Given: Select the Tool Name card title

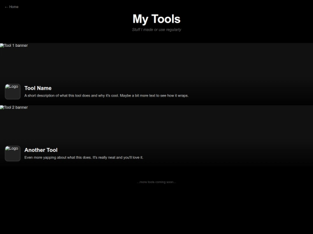Looking at the screenshot, I should click(38, 88).
